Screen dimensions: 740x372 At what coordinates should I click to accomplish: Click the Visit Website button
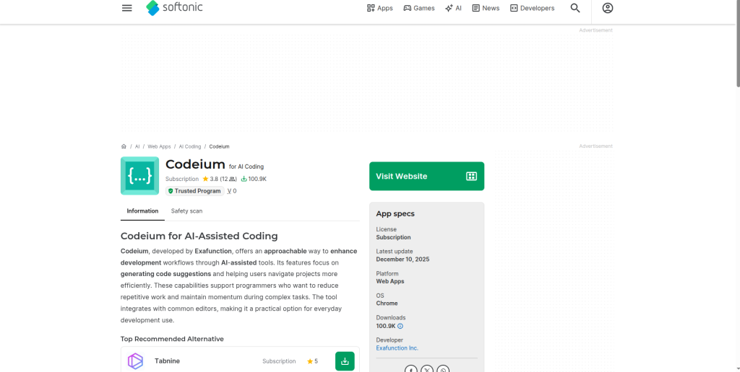426,176
